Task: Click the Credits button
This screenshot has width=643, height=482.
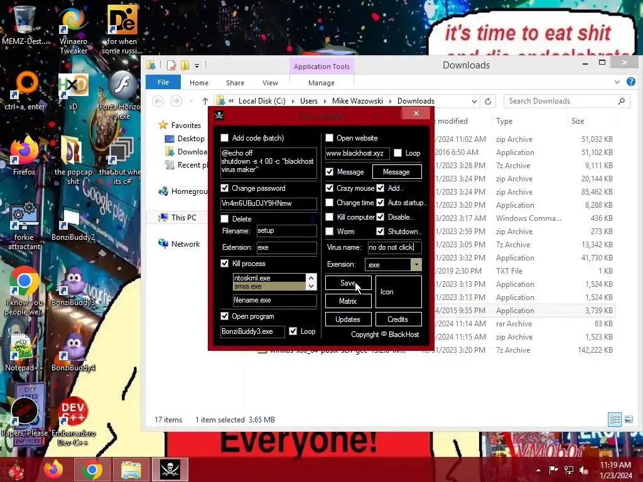Action: (x=398, y=319)
